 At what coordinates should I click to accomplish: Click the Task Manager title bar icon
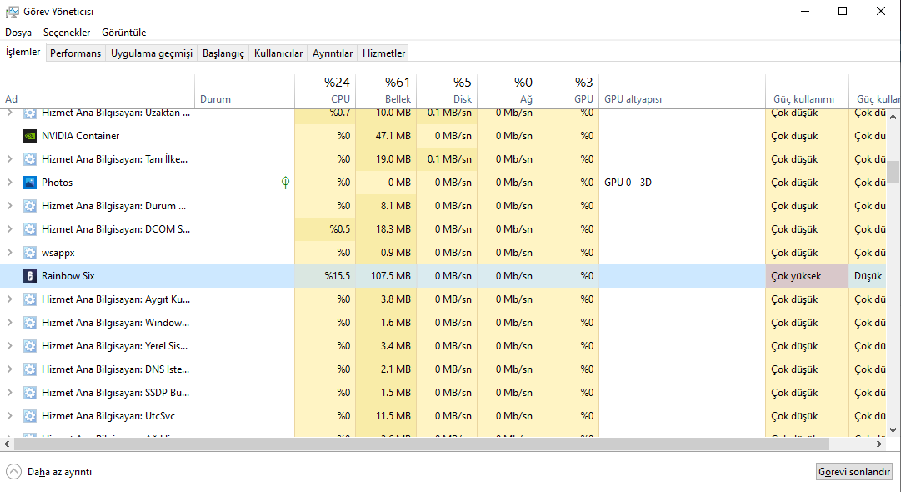point(13,12)
